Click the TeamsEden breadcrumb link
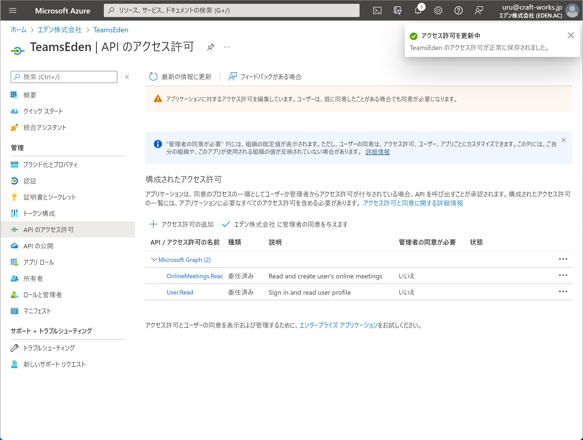The height and width of the screenshot is (440, 583). tap(111, 30)
